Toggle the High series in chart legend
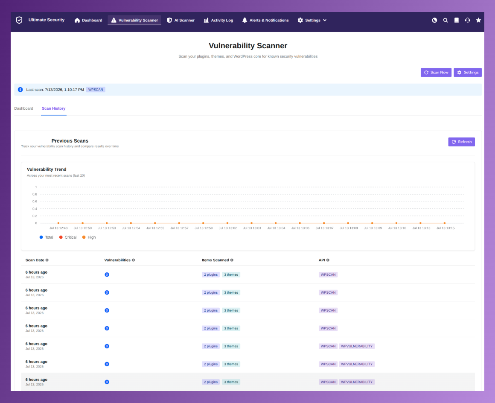 pyautogui.click(x=89, y=237)
